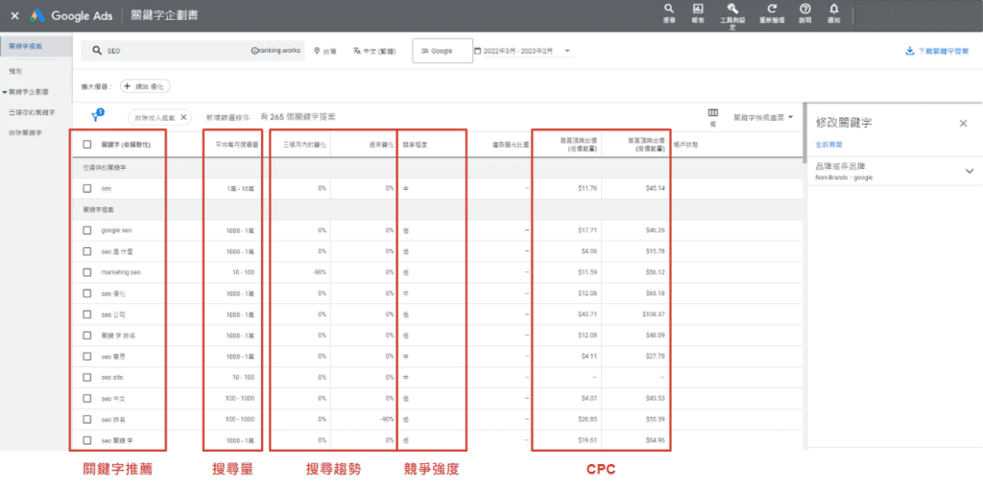Open the columns (欄) icon
The image size is (983, 488).
tap(713, 113)
